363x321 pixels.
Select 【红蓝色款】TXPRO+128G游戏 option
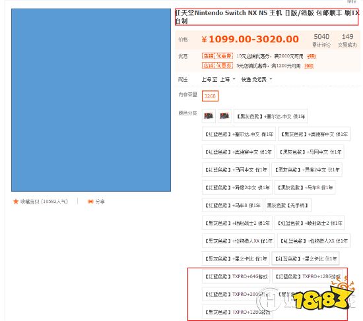pyautogui.click(x=308, y=276)
